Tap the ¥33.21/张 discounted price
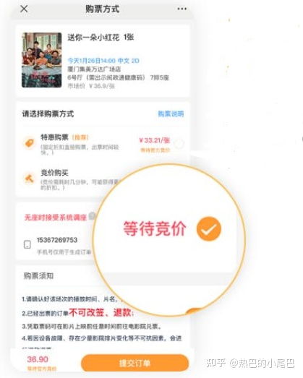The height and width of the screenshot is (378, 303). coord(155,140)
